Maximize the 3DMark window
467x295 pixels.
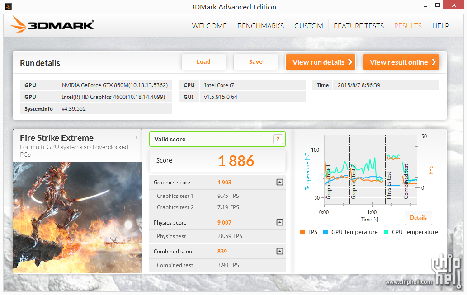[x=438, y=5]
